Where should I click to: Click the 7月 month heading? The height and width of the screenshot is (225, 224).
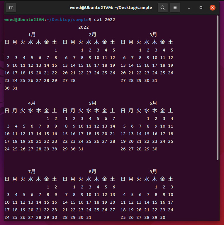pyautogui.click(x=32, y=171)
